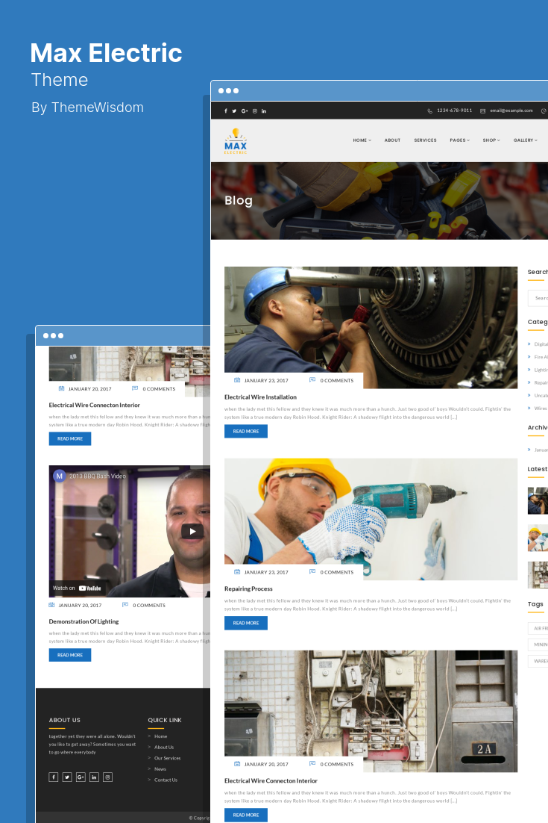Open the Shop dropdown menu
This screenshot has height=823, width=548.
pos(491,140)
